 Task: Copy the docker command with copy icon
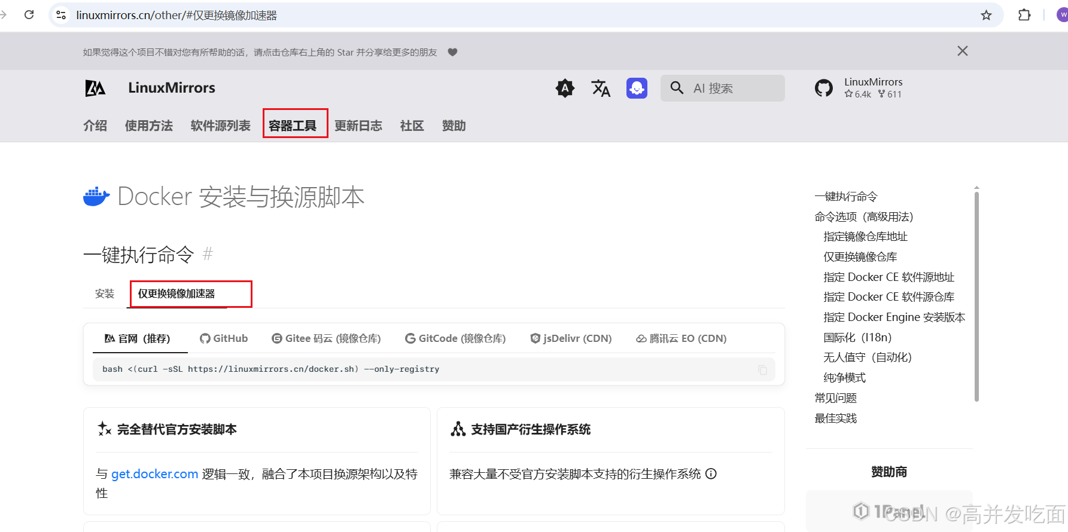pyautogui.click(x=762, y=369)
